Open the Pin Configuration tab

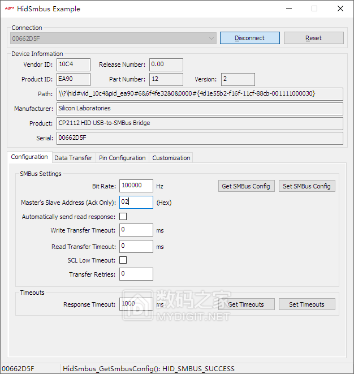click(x=122, y=158)
